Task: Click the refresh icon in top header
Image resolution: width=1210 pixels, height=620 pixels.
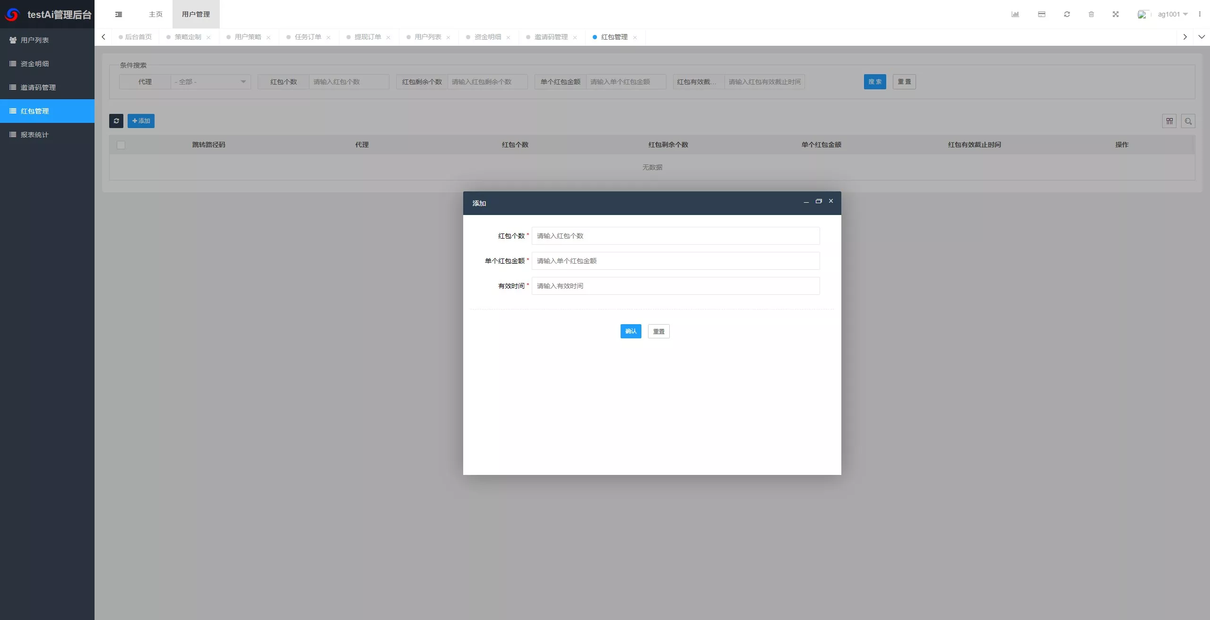Action: [1067, 14]
